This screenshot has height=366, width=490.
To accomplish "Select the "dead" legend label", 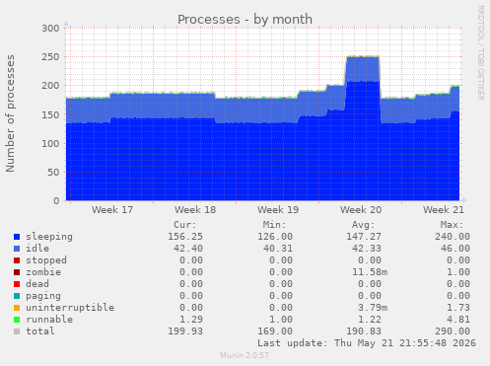I will click(x=37, y=284).
